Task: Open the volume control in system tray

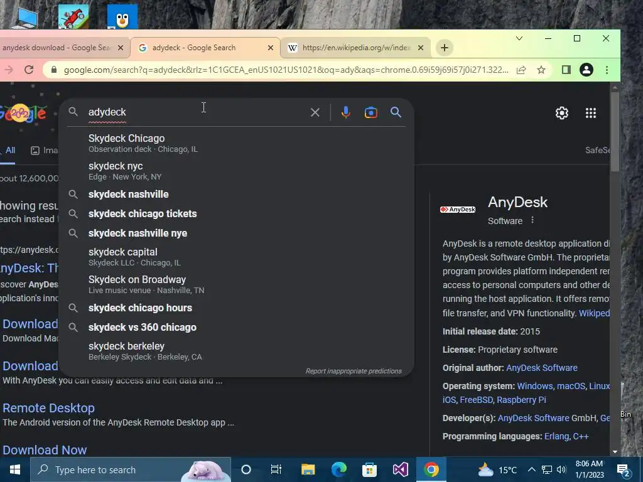Action: (x=562, y=469)
